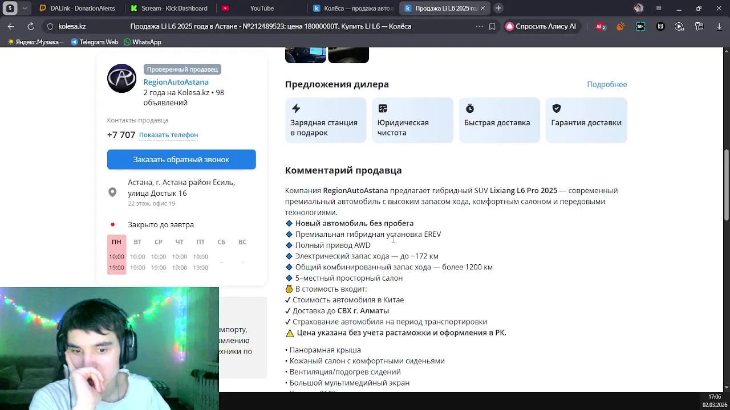Image resolution: width=730 pixels, height=410 pixels.
Task: Click the page vertical scrollbar thumb
Action: [x=727, y=185]
